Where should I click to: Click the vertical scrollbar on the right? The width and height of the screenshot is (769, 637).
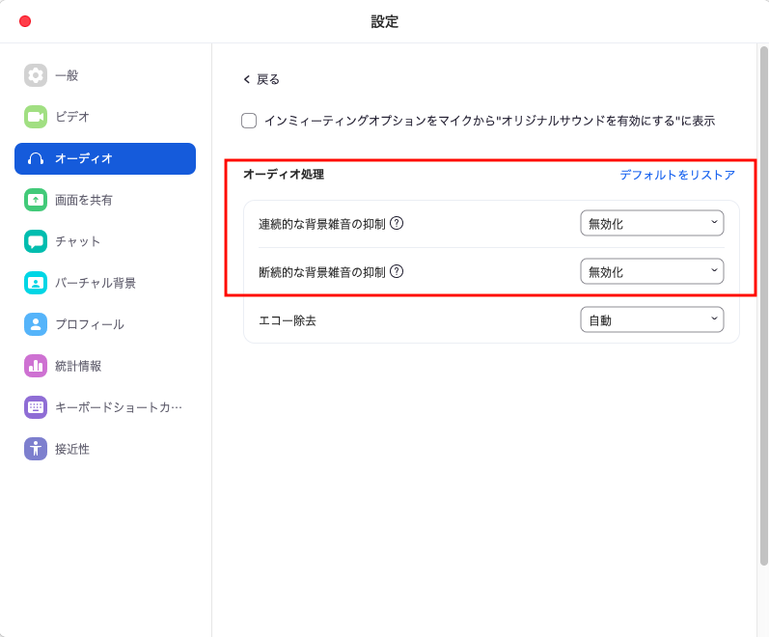click(x=763, y=306)
